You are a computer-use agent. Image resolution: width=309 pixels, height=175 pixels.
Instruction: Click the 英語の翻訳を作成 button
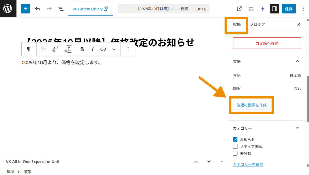coord(251,105)
